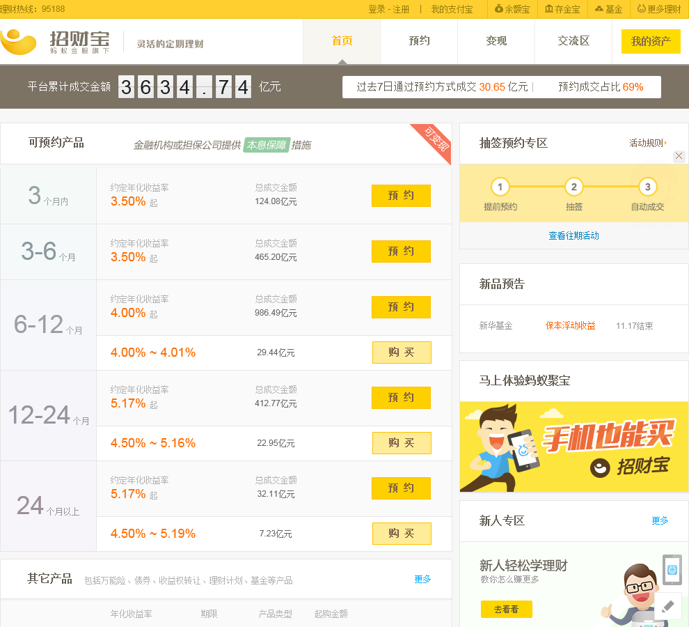This screenshot has height=627, width=689.
Task: Click 新华基金 in 新品预告
Action: 496,325
